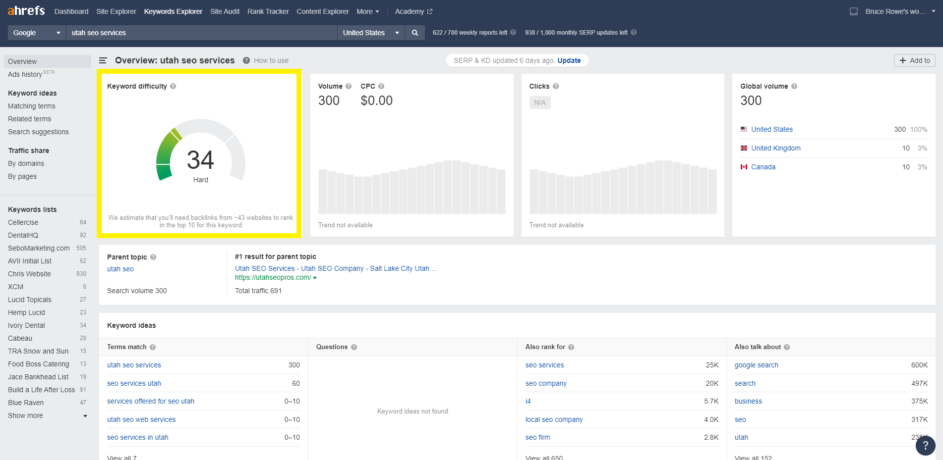This screenshot has width=943, height=460.
Task: Open the utah seo parent topic link
Action: pos(120,269)
